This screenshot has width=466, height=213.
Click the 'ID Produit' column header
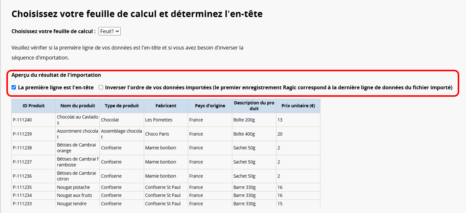click(33, 106)
